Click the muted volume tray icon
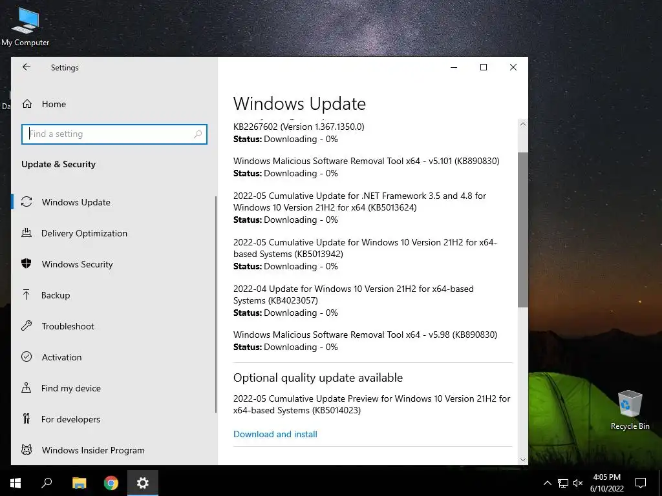Viewport: 662px width, 496px height. [578, 483]
